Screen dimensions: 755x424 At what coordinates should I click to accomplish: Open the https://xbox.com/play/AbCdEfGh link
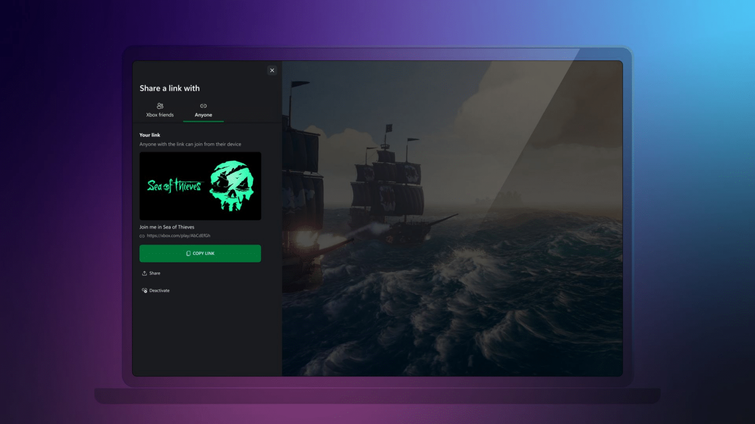coord(179,236)
